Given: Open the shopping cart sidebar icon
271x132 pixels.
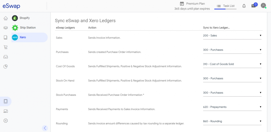Looking at the screenshot, I should tap(6, 47).
